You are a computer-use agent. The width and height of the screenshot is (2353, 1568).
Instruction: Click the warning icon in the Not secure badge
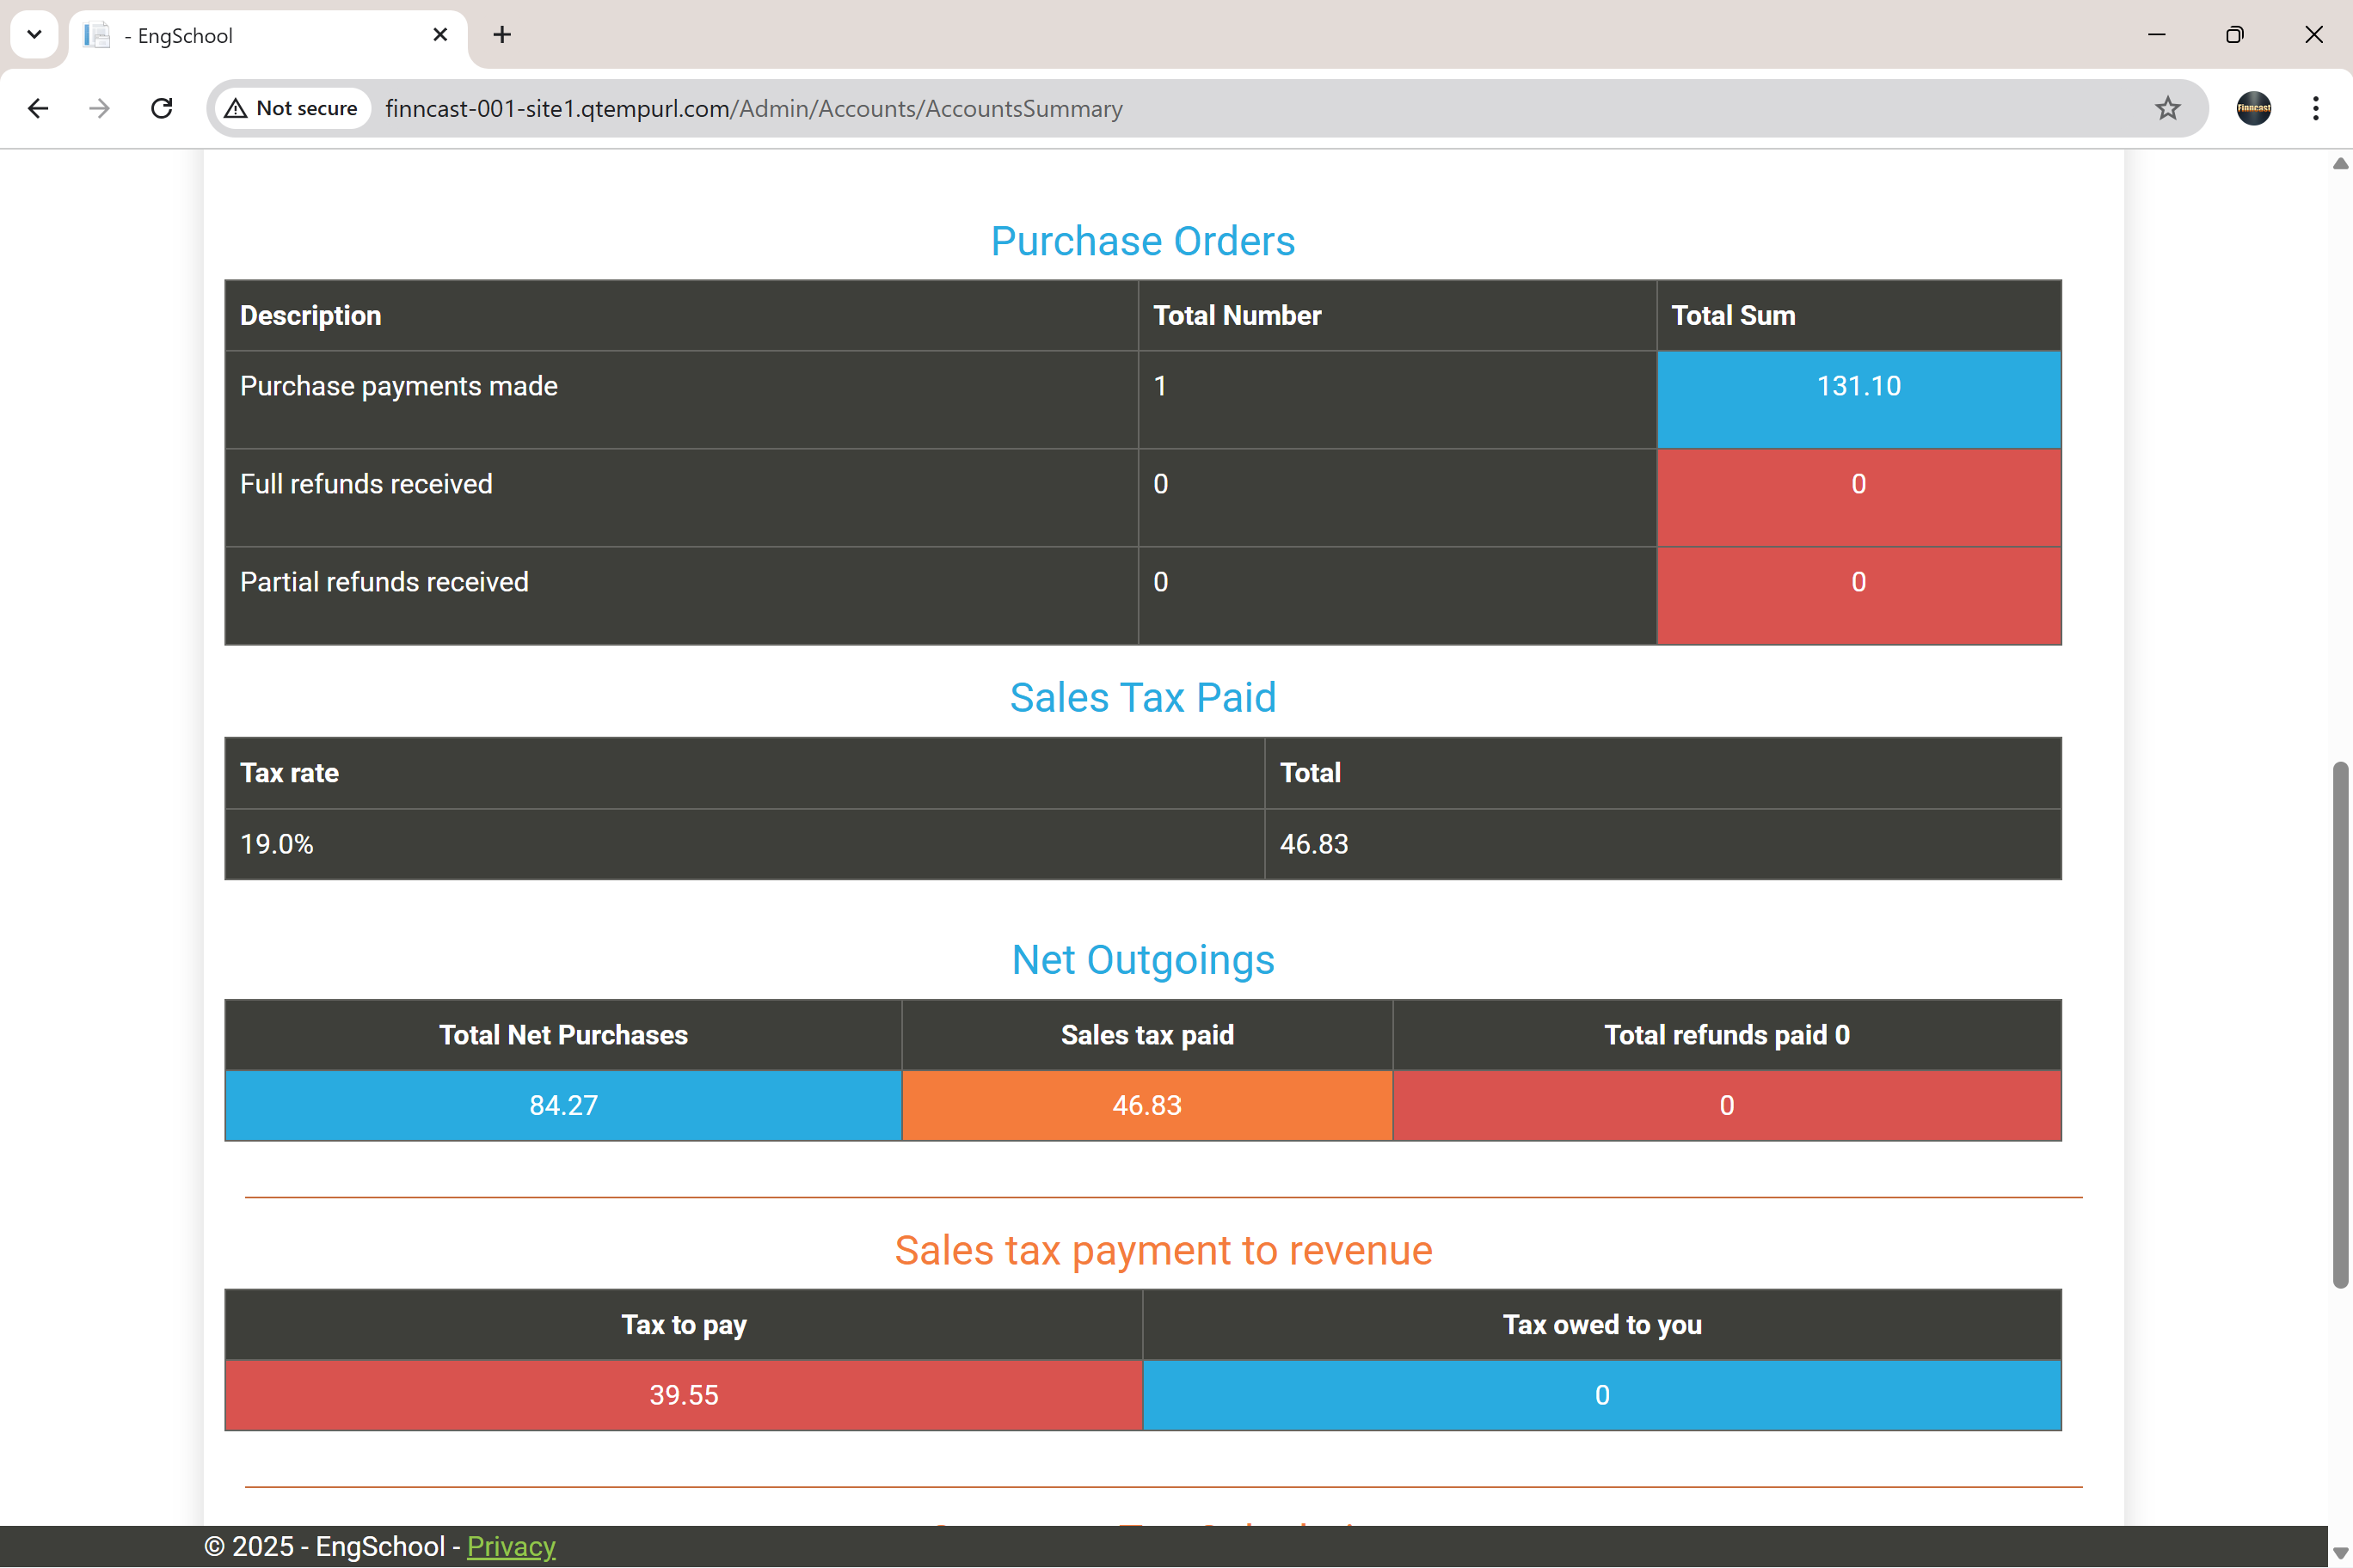click(x=237, y=108)
